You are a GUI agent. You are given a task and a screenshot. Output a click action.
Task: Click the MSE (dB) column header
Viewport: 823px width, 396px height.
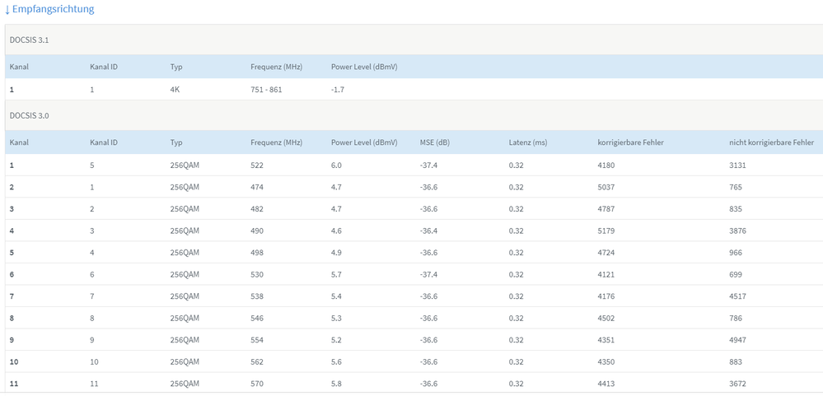click(434, 142)
